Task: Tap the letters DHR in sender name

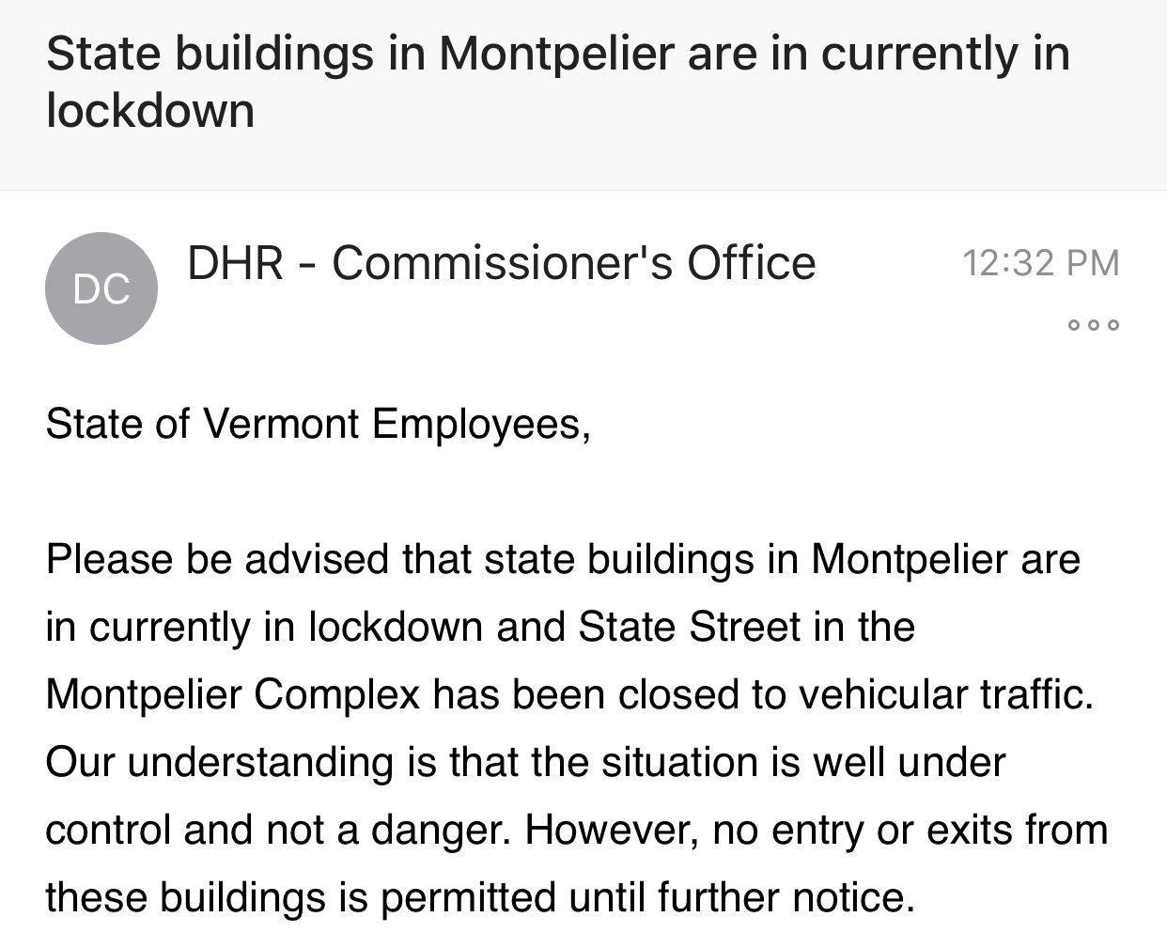Action: point(235,262)
